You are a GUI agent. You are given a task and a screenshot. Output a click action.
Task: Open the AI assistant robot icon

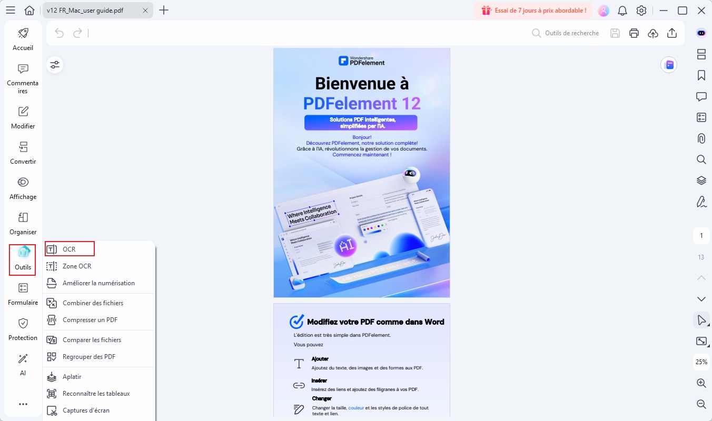coord(701,33)
